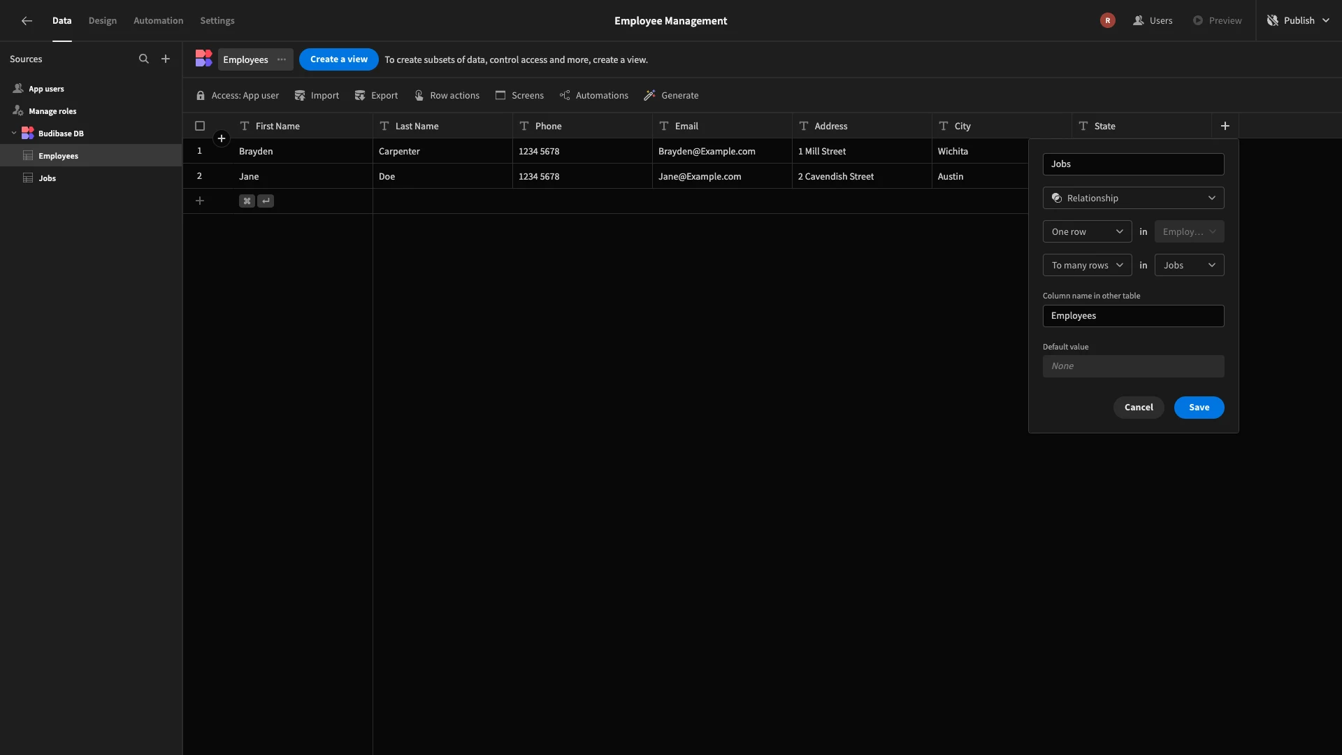This screenshot has height=755, width=1342.
Task: Toggle the select-all rows checkbox
Action: [200, 126]
